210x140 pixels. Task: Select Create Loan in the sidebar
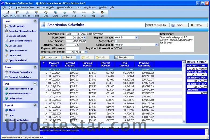click(13, 46)
